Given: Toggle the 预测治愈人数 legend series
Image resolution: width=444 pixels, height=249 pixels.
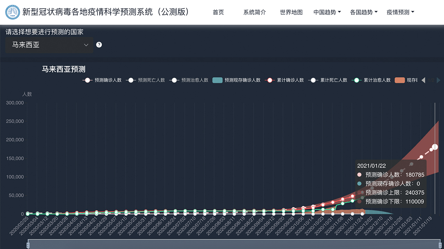Looking at the screenshot, I should [189, 80].
